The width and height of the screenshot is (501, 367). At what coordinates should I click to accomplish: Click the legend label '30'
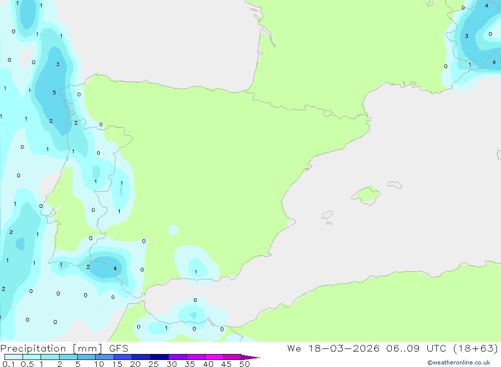171,364
